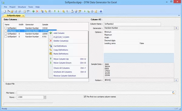Check the Softpedia3 column checkbox
This screenshot has width=182, height=111.
[6, 34]
